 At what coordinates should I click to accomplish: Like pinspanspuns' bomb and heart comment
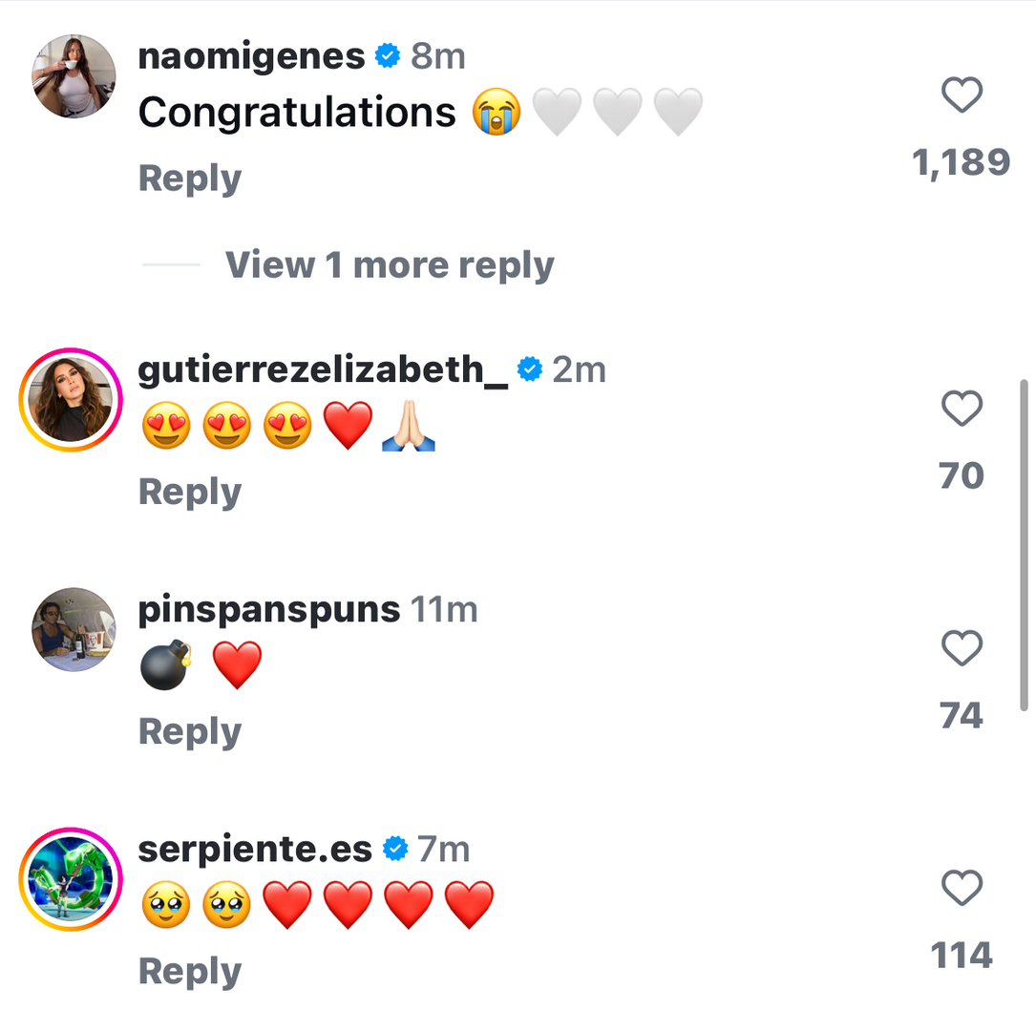[962, 649]
